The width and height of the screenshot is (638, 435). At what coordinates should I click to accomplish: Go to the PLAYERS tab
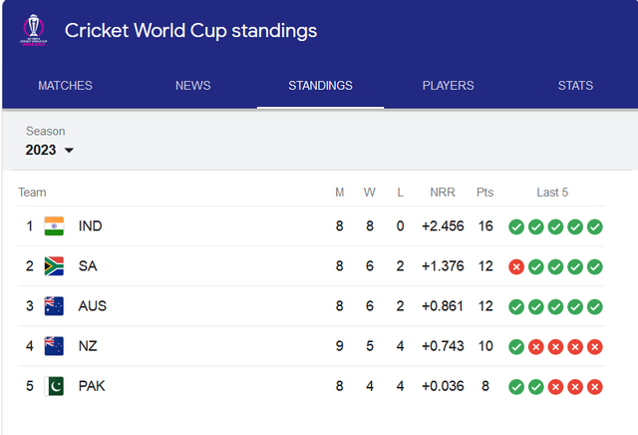click(448, 86)
